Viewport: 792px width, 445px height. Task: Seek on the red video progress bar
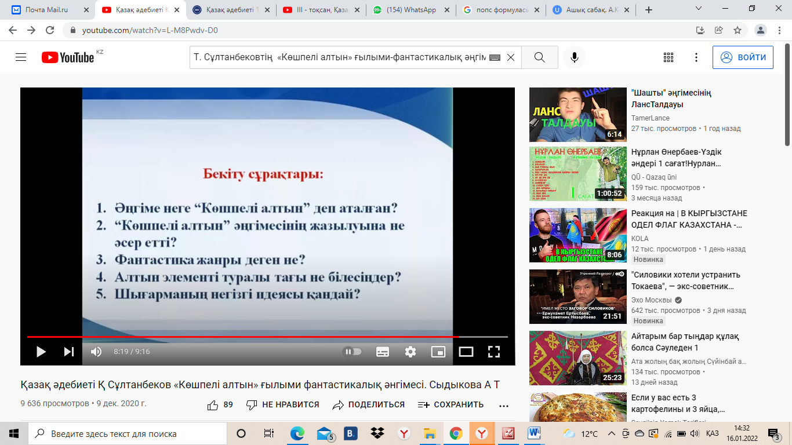(267, 337)
